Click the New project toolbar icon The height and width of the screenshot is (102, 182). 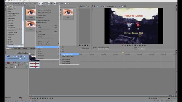pyautogui.click(x=6, y=3)
